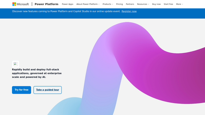Click the Register now link
The width and height of the screenshot is (205, 115).
click(129, 11)
